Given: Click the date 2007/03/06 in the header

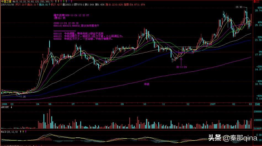Looking at the screenshot, I should (7, 4).
